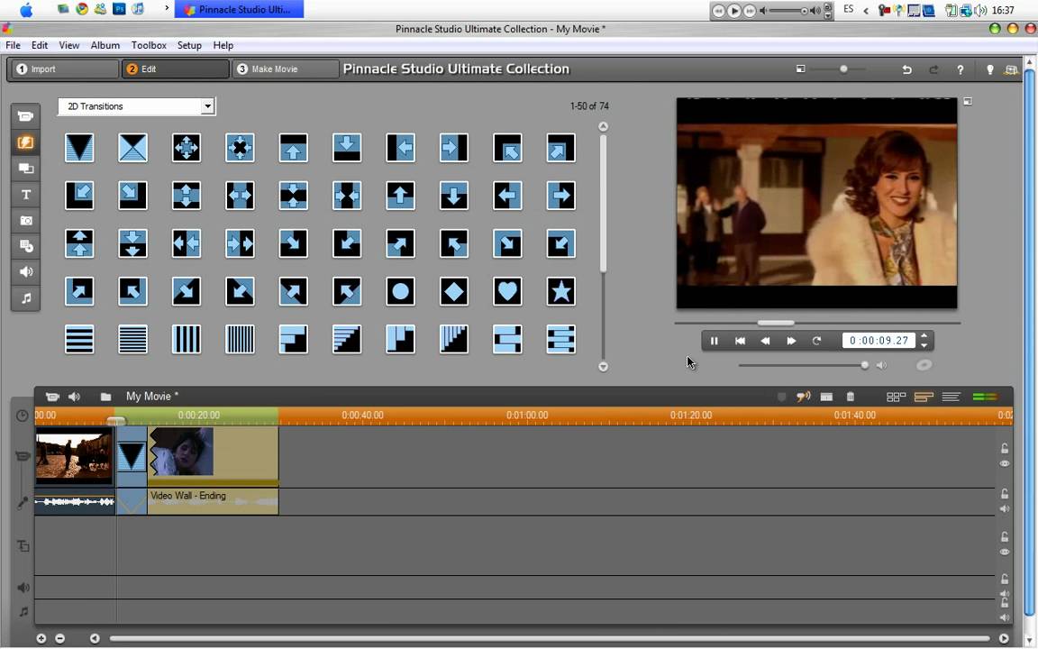Increase the timecode with up stepper
Image resolution: width=1038 pixels, height=649 pixels.
pos(924,335)
